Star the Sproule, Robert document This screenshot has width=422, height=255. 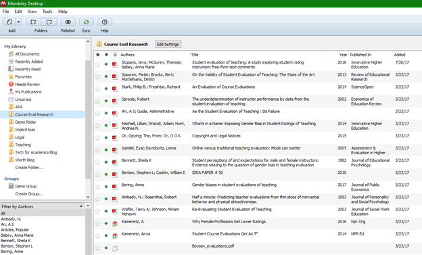tap(97, 101)
